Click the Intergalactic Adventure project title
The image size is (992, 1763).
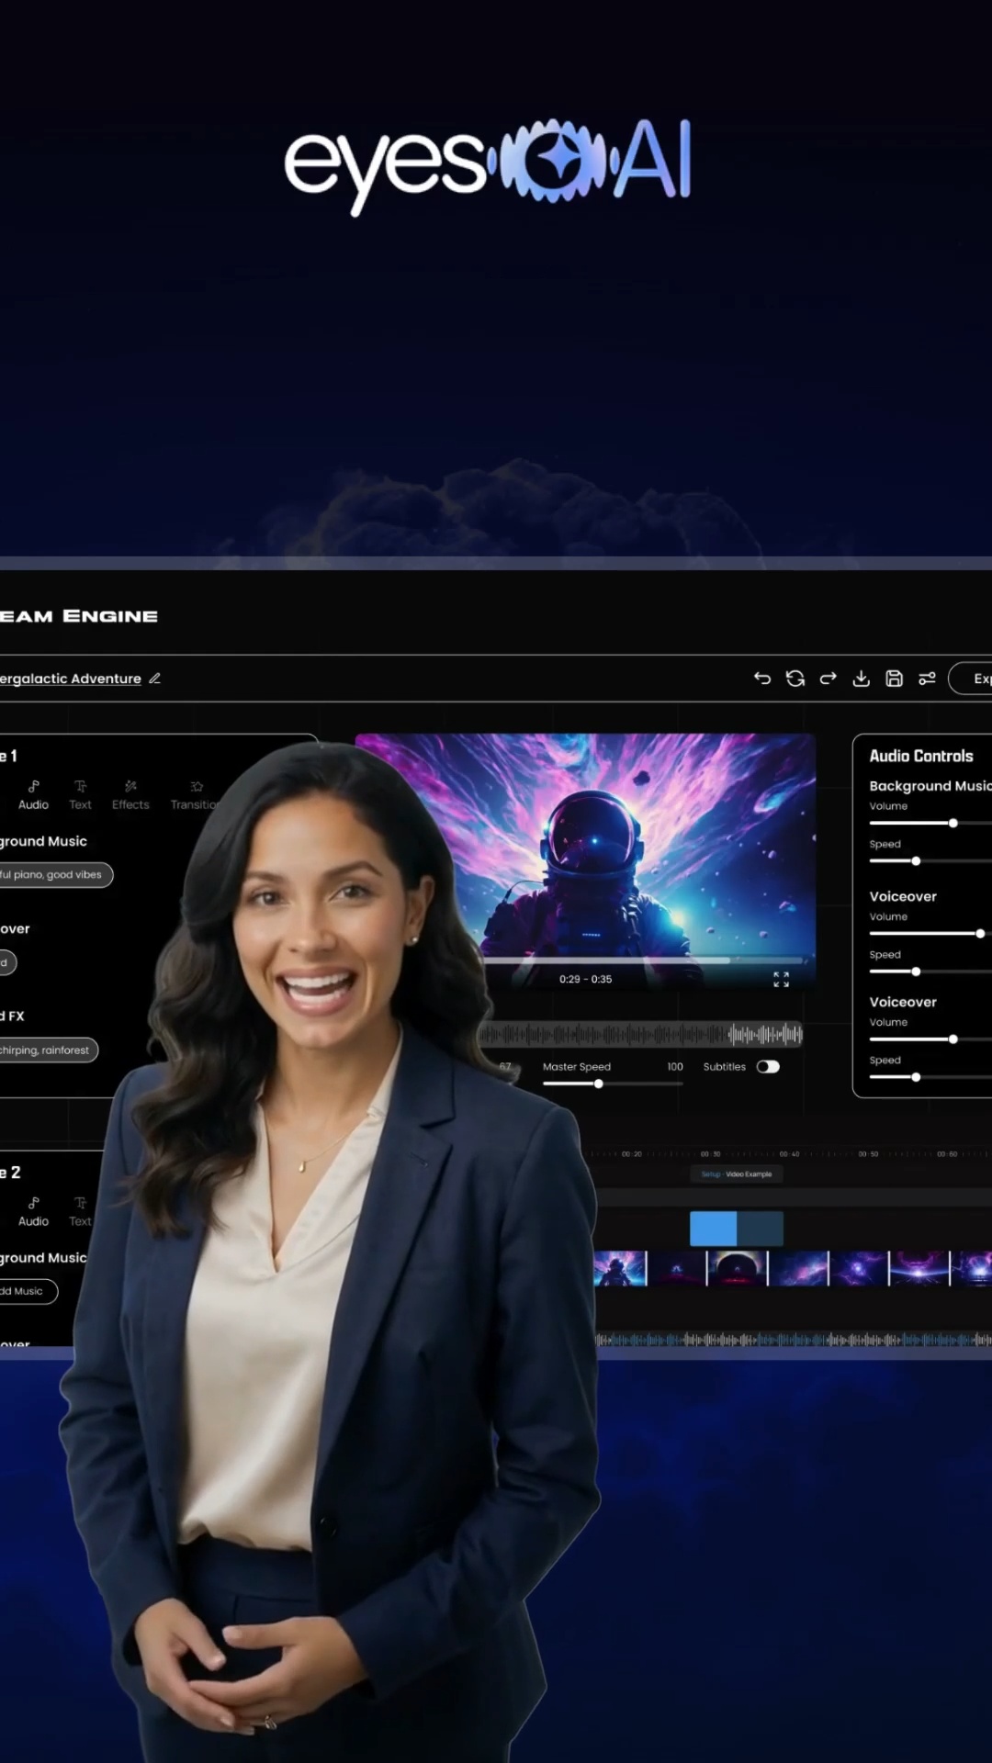(x=71, y=679)
